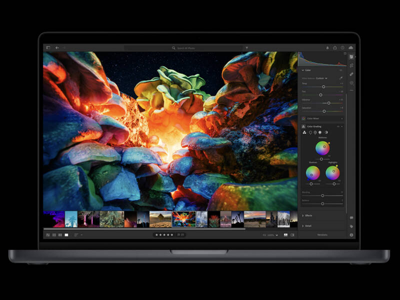
Task: Click the back arrow in top bar
Action: 57,48
